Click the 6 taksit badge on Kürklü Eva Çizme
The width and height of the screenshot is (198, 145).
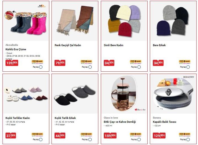coord(37,62)
